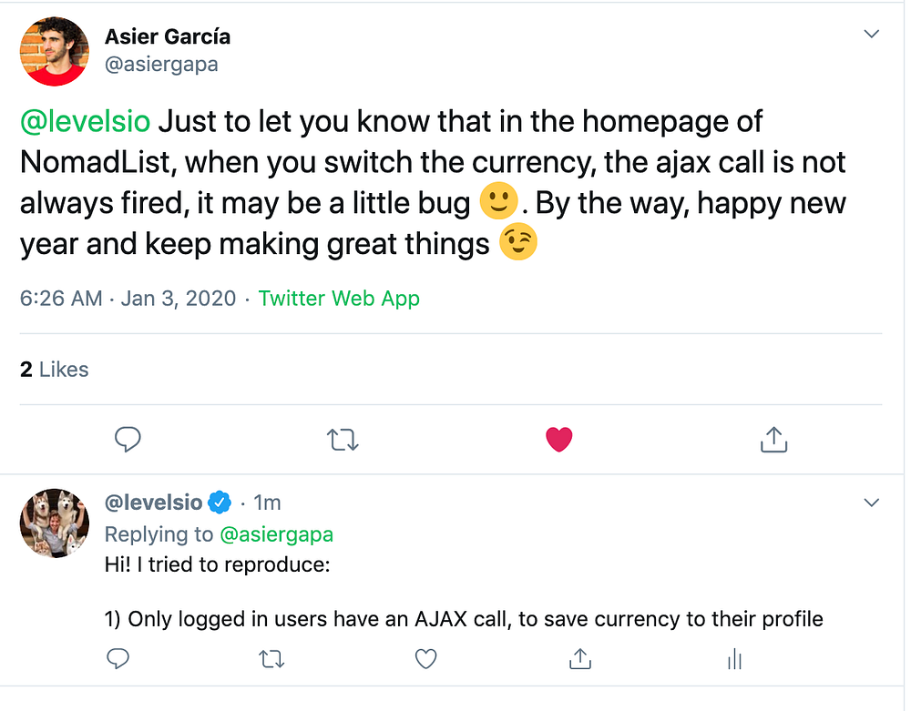The image size is (911, 711).
Task: Open the Twitter Web App link
Action: pyautogui.click(x=339, y=299)
